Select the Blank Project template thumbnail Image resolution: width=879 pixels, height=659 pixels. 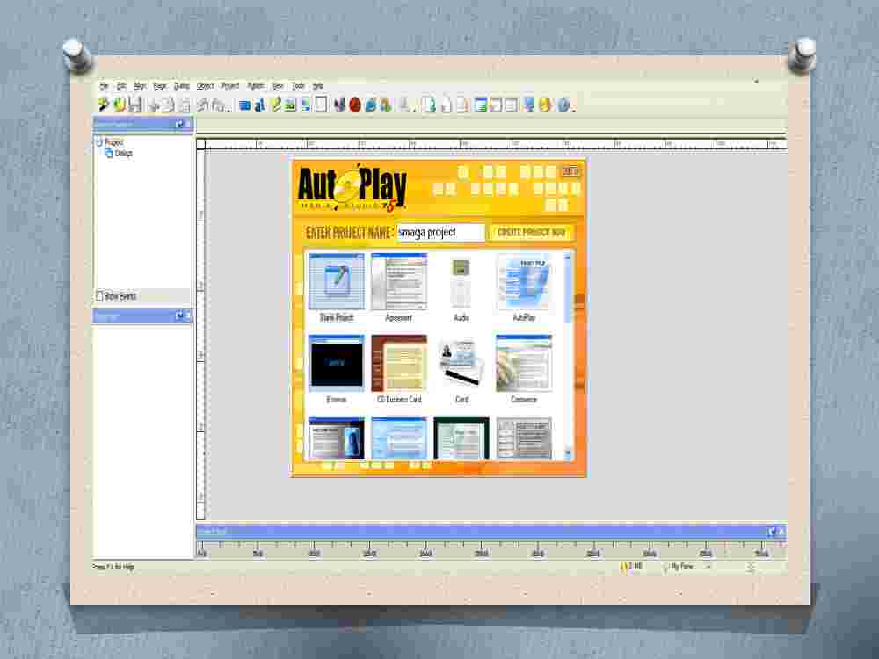coord(337,282)
